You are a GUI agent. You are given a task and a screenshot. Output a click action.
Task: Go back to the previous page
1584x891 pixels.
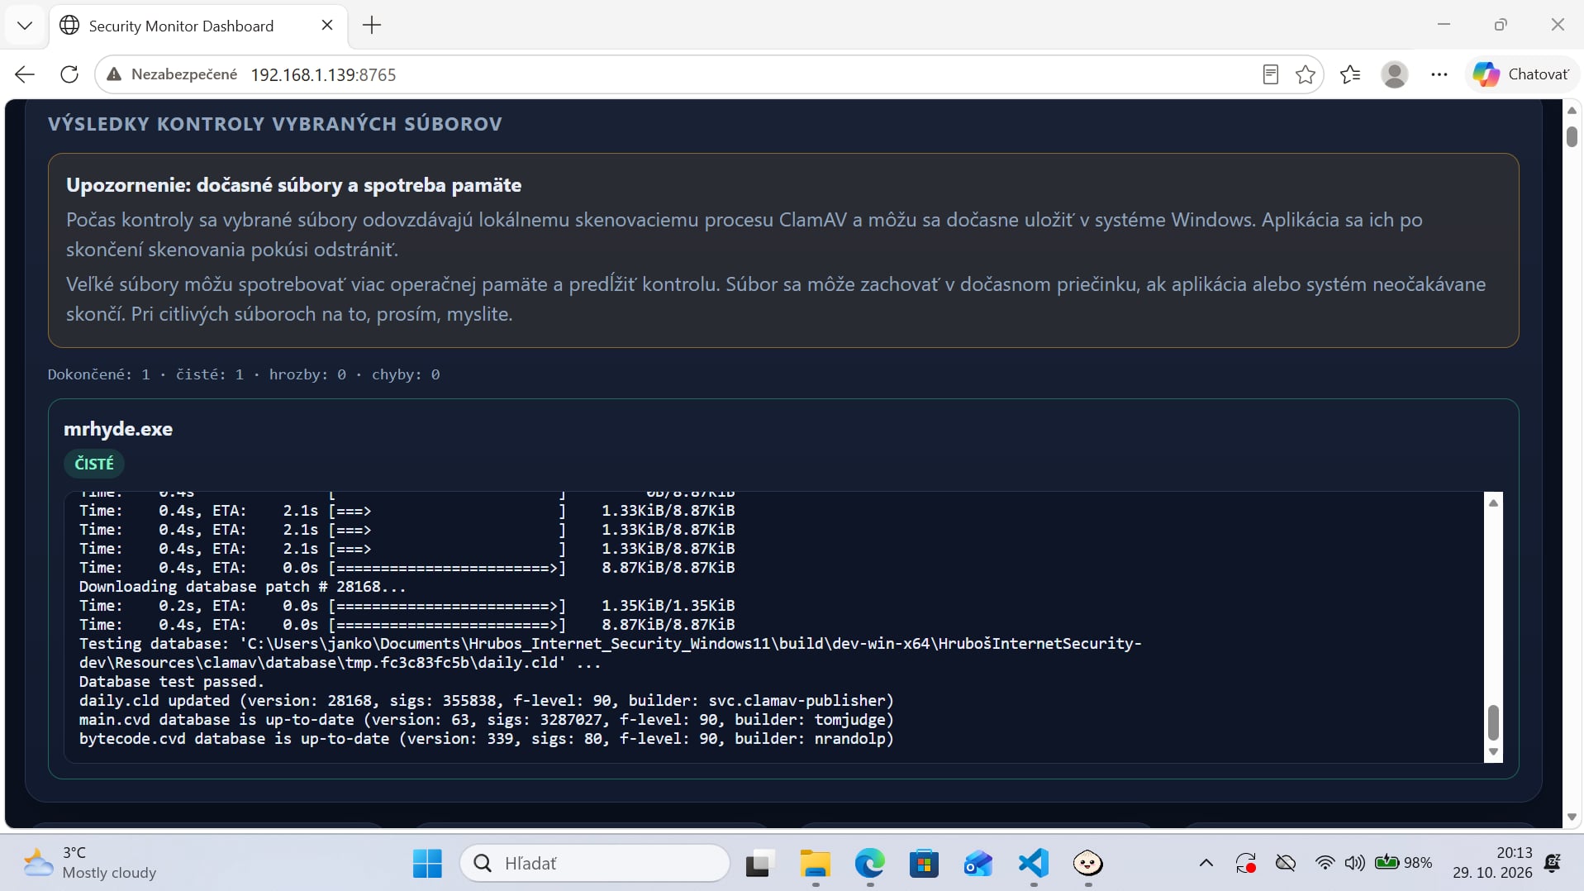tap(25, 74)
